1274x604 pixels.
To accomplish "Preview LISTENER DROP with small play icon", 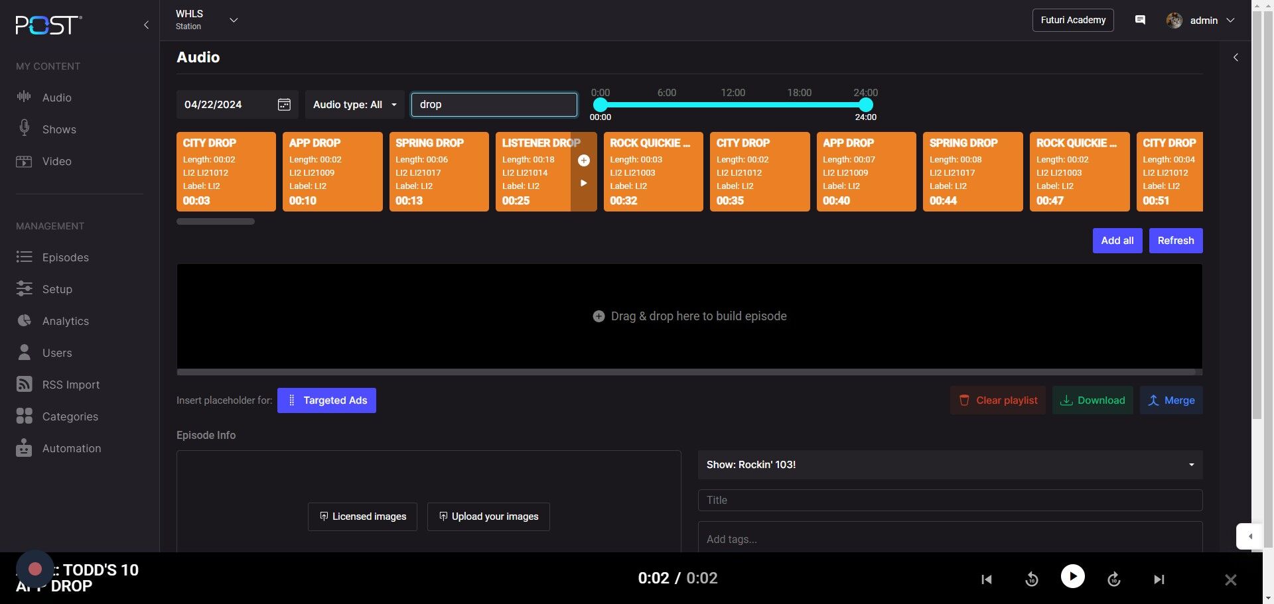I will point(583,183).
